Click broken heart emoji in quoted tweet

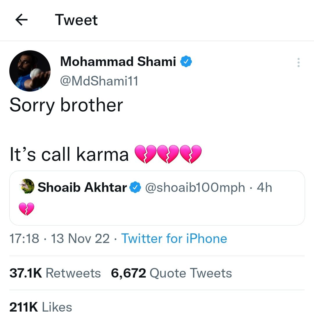26,209
